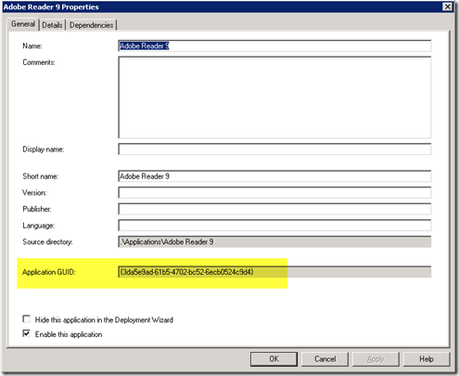Uncheck Enable this application checkbox
The width and height of the screenshot is (459, 376).
tap(27, 333)
